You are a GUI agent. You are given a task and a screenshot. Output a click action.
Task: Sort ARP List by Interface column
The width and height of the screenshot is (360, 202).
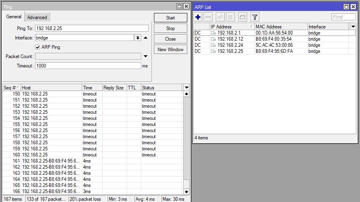coord(328,26)
